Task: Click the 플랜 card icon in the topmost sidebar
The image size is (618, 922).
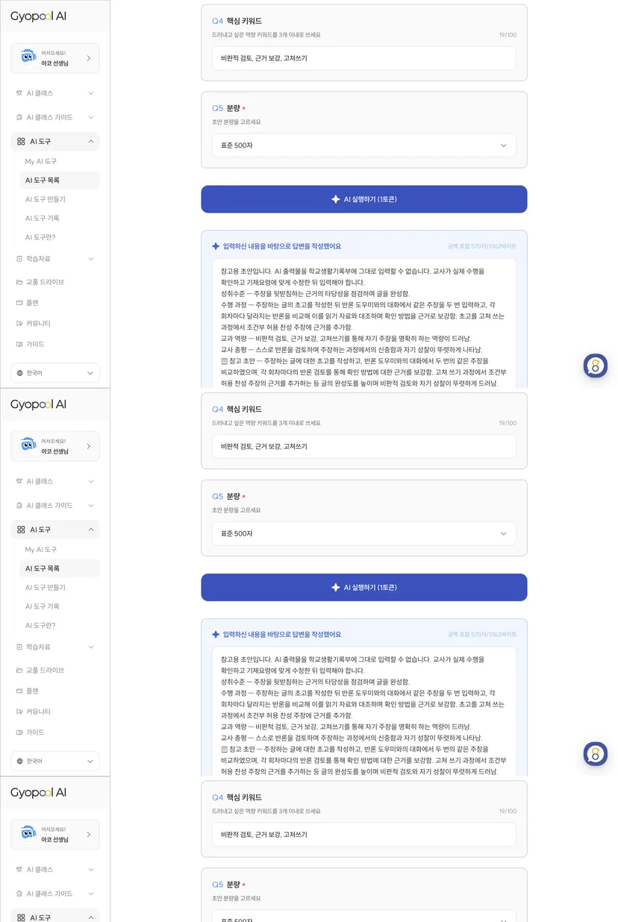Action: click(x=20, y=303)
